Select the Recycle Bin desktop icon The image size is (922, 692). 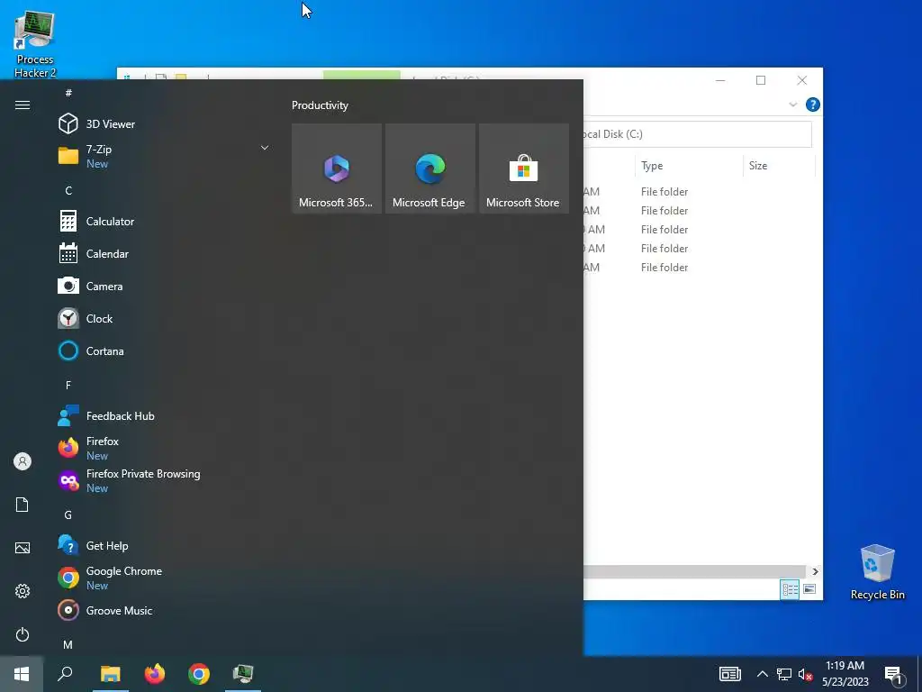(877, 572)
